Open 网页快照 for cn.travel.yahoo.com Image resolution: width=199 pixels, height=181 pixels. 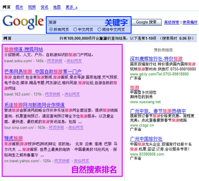(x=62, y=161)
